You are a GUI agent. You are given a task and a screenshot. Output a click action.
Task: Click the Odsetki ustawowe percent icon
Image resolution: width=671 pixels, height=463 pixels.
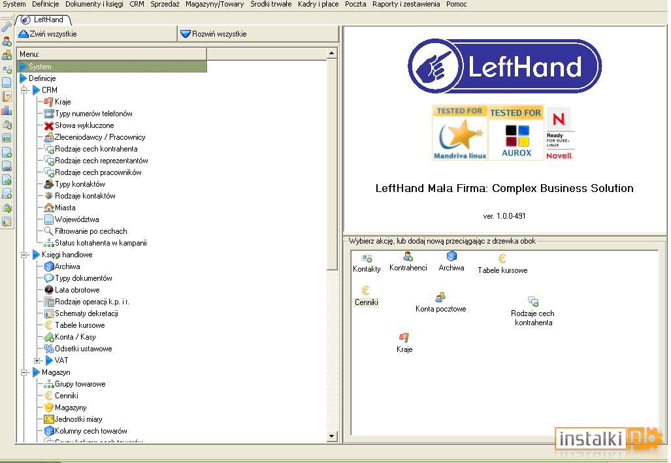49,349
